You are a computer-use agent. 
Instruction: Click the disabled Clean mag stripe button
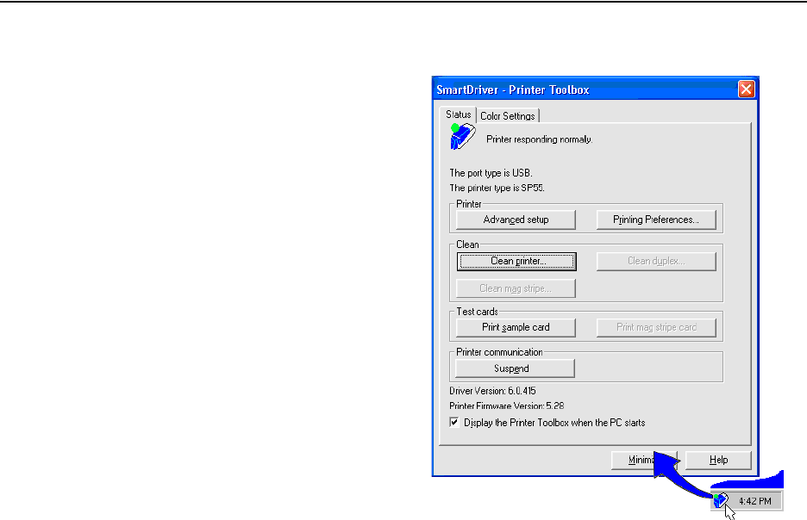click(x=516, y=288)
